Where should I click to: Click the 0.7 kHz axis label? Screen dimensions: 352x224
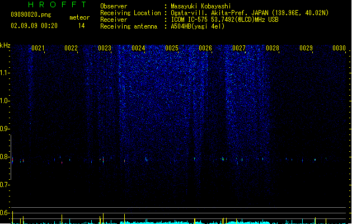[x=4, y=185]
